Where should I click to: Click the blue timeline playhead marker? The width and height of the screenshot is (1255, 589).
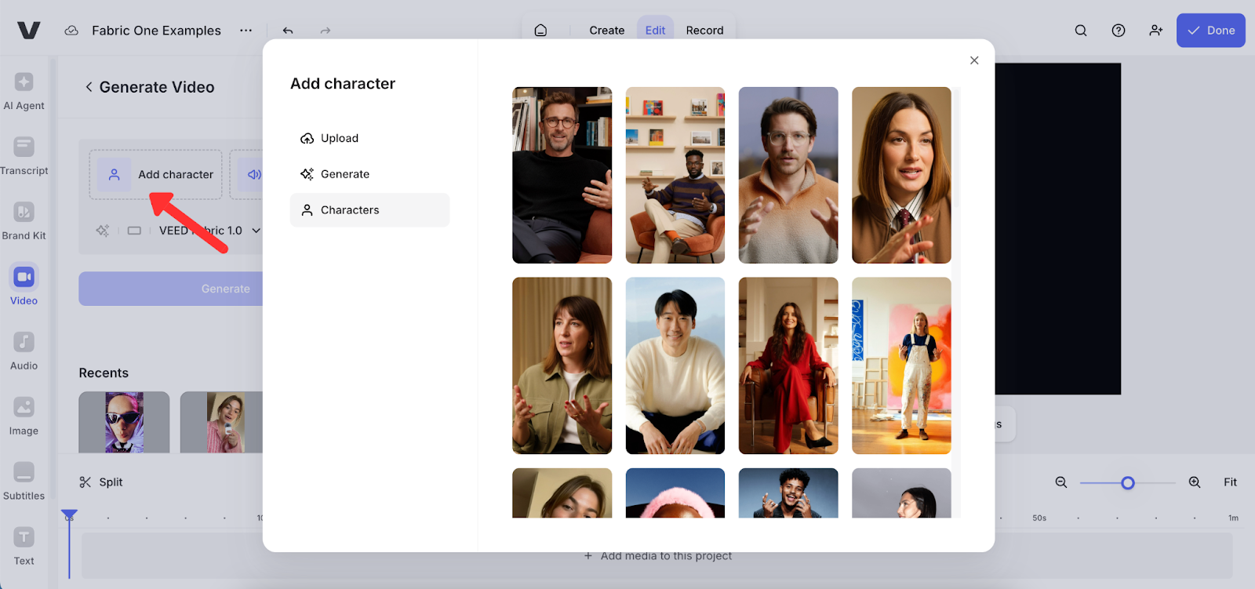coord(69,515)
